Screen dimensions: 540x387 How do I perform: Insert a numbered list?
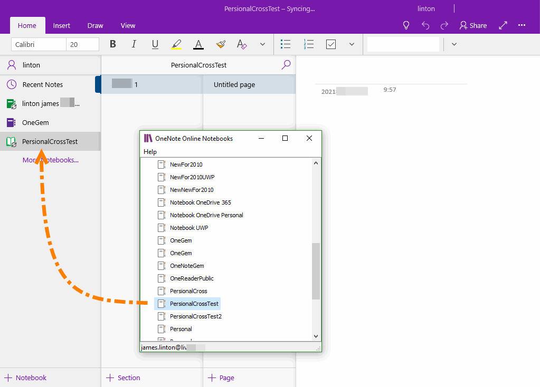pos(309,44)
